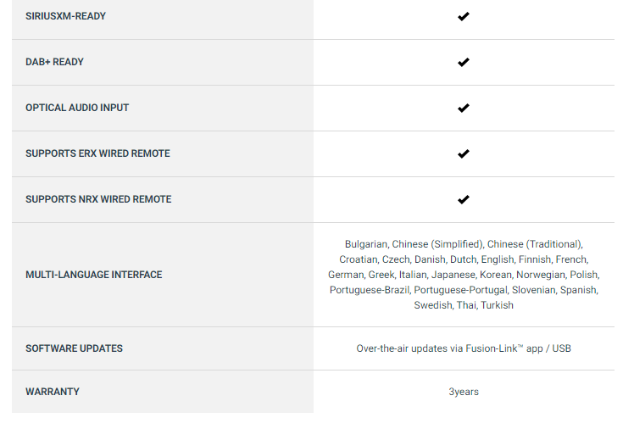Image resolution: width=634 pixels, height=429 pixels.
Task: Click Portuguese-Brazil in the language list
Action: tap(369, 290)
